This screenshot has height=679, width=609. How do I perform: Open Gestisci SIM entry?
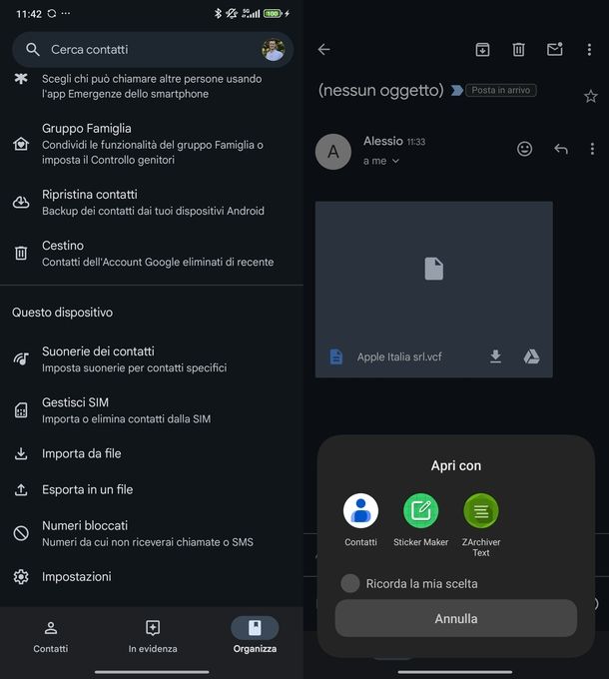point(152,410)
